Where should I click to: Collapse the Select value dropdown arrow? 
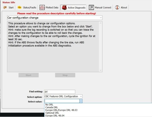coord(81,101)
